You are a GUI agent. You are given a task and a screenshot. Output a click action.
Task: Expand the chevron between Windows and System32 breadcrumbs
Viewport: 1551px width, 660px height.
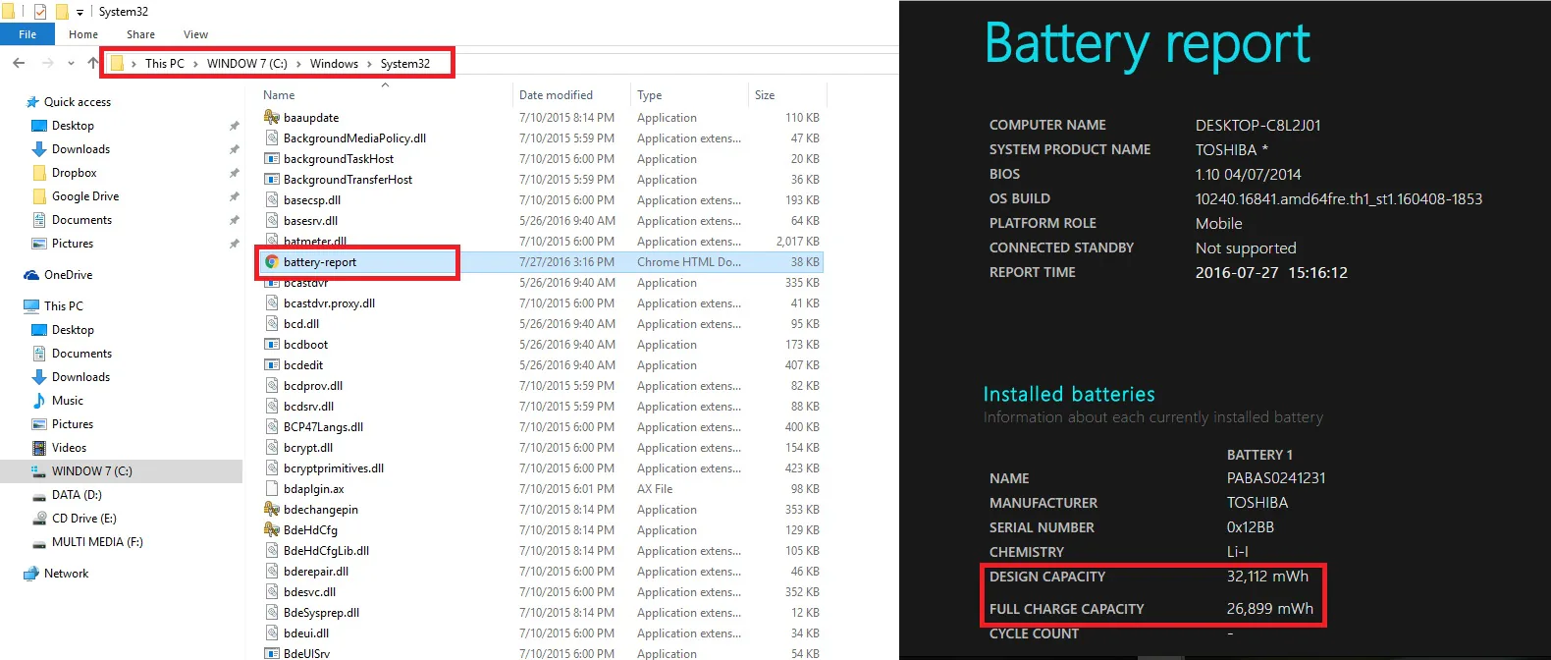pyautogui.click(x=369, y=64)
